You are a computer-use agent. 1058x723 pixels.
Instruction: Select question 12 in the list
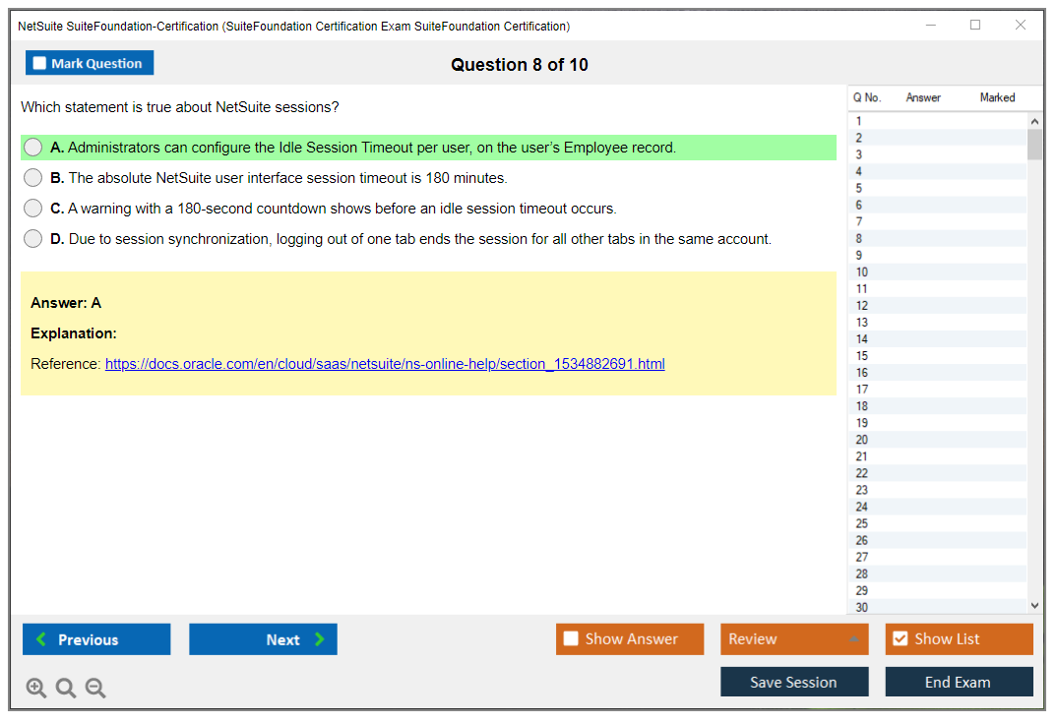point(937,306)
